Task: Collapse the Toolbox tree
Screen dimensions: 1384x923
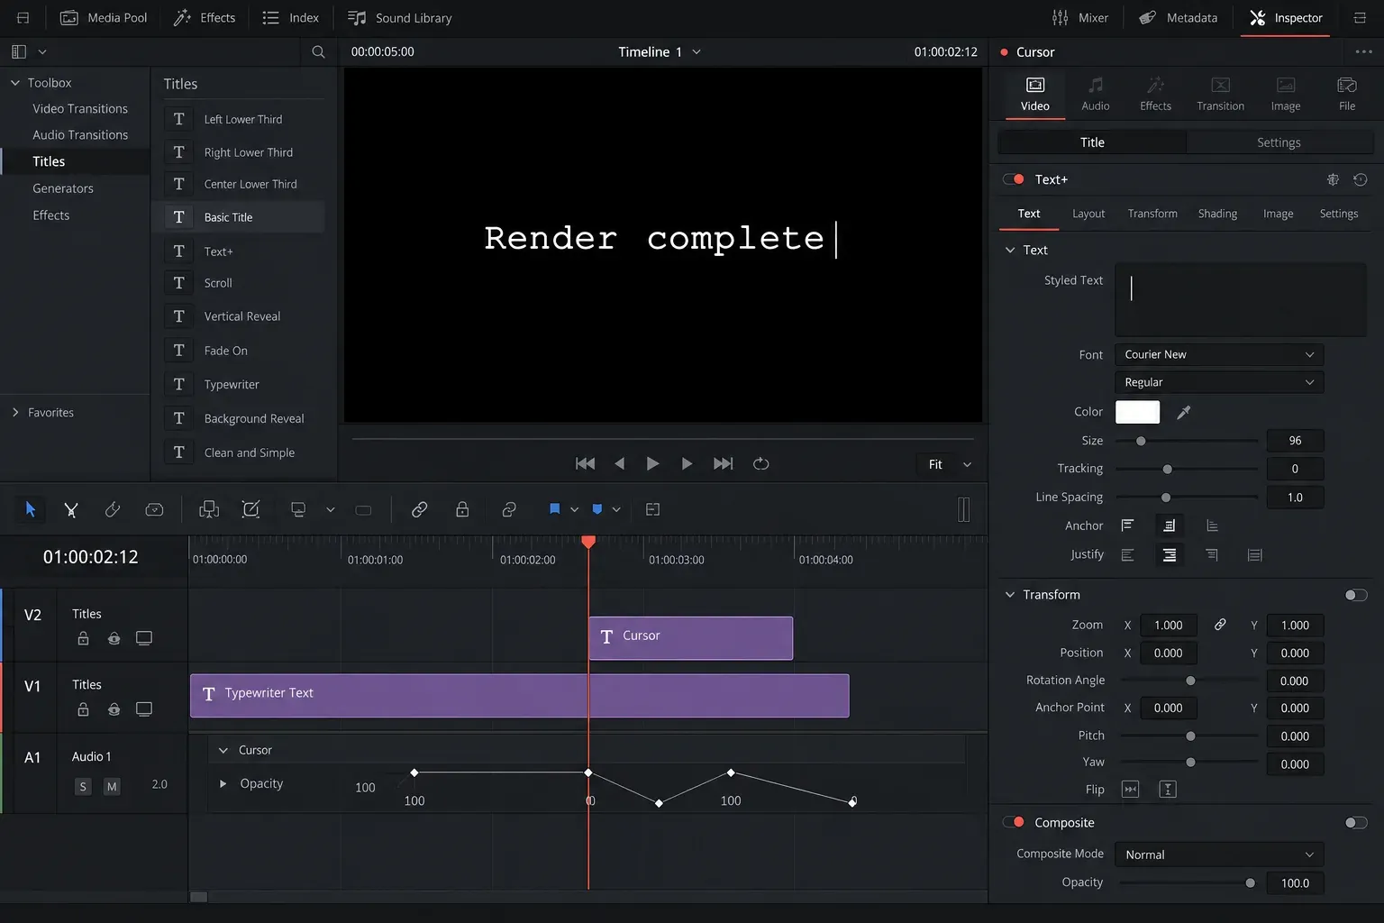Action: 14,83
